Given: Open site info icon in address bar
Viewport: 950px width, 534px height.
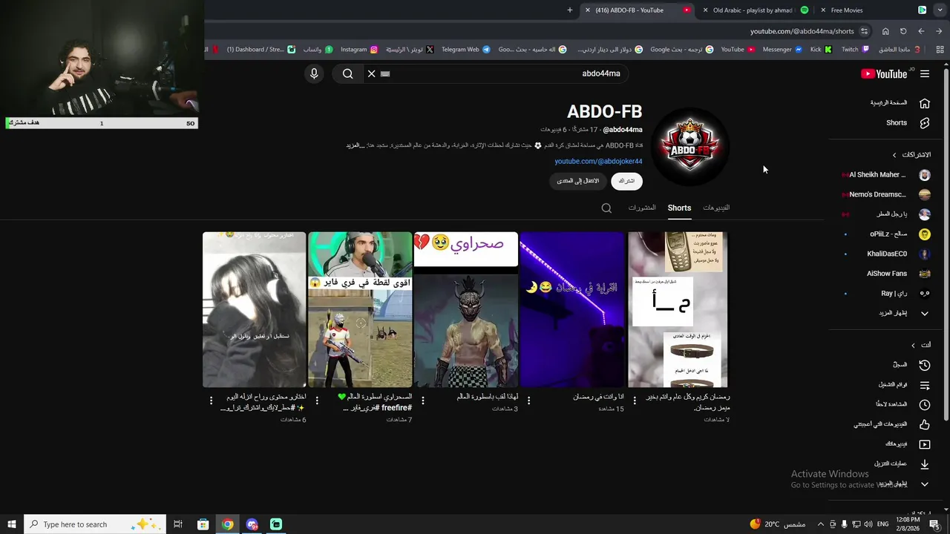Looking at the screenshot, I should (x=864, y=31).
